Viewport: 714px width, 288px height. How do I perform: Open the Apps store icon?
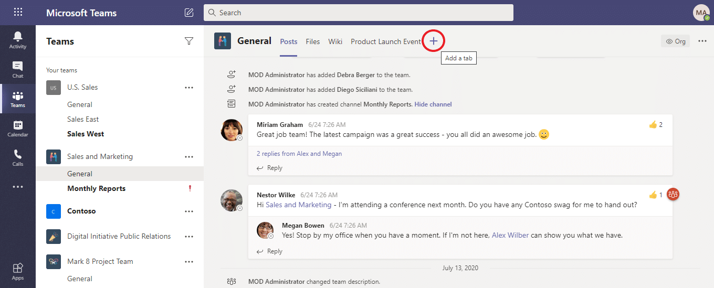pyautogui.click(x=18, y=271)
